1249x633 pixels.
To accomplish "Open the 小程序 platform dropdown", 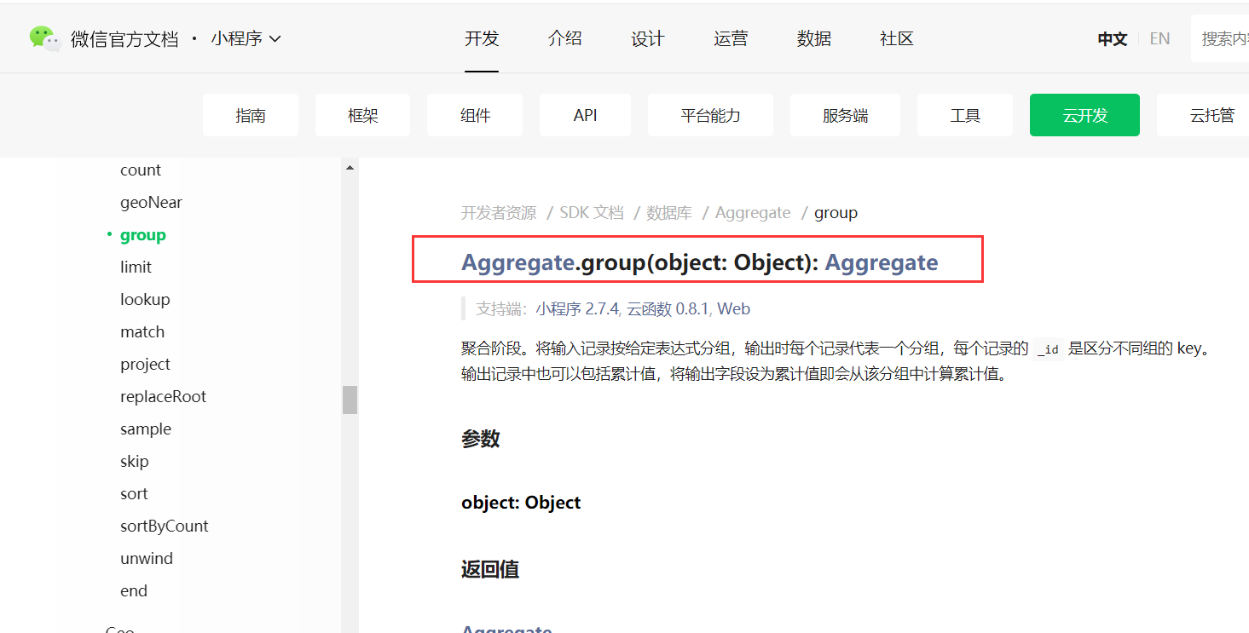I will click(x=246, y=38).
